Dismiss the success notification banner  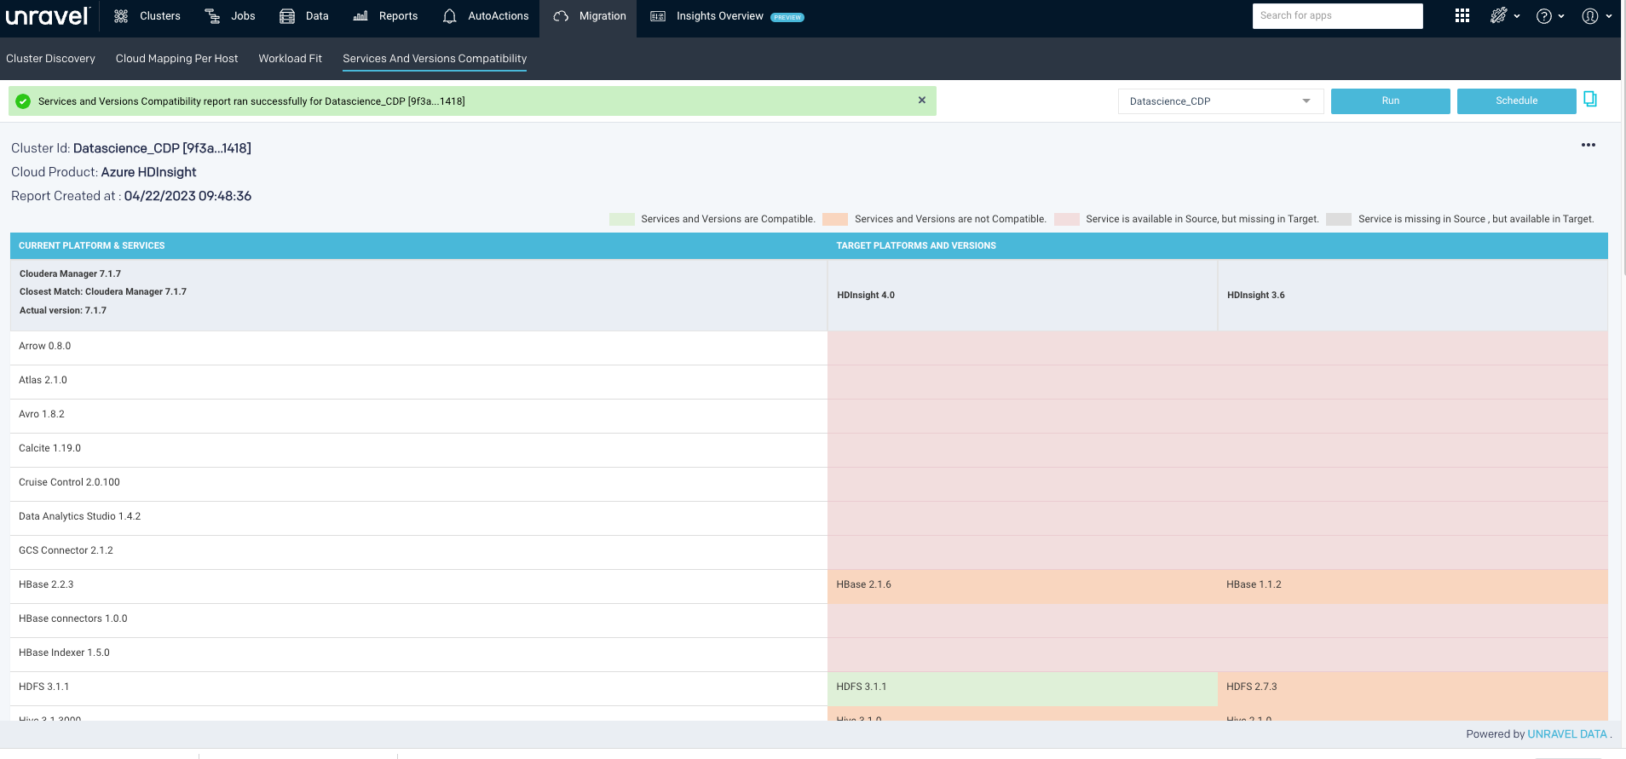(x=921, y=101)
